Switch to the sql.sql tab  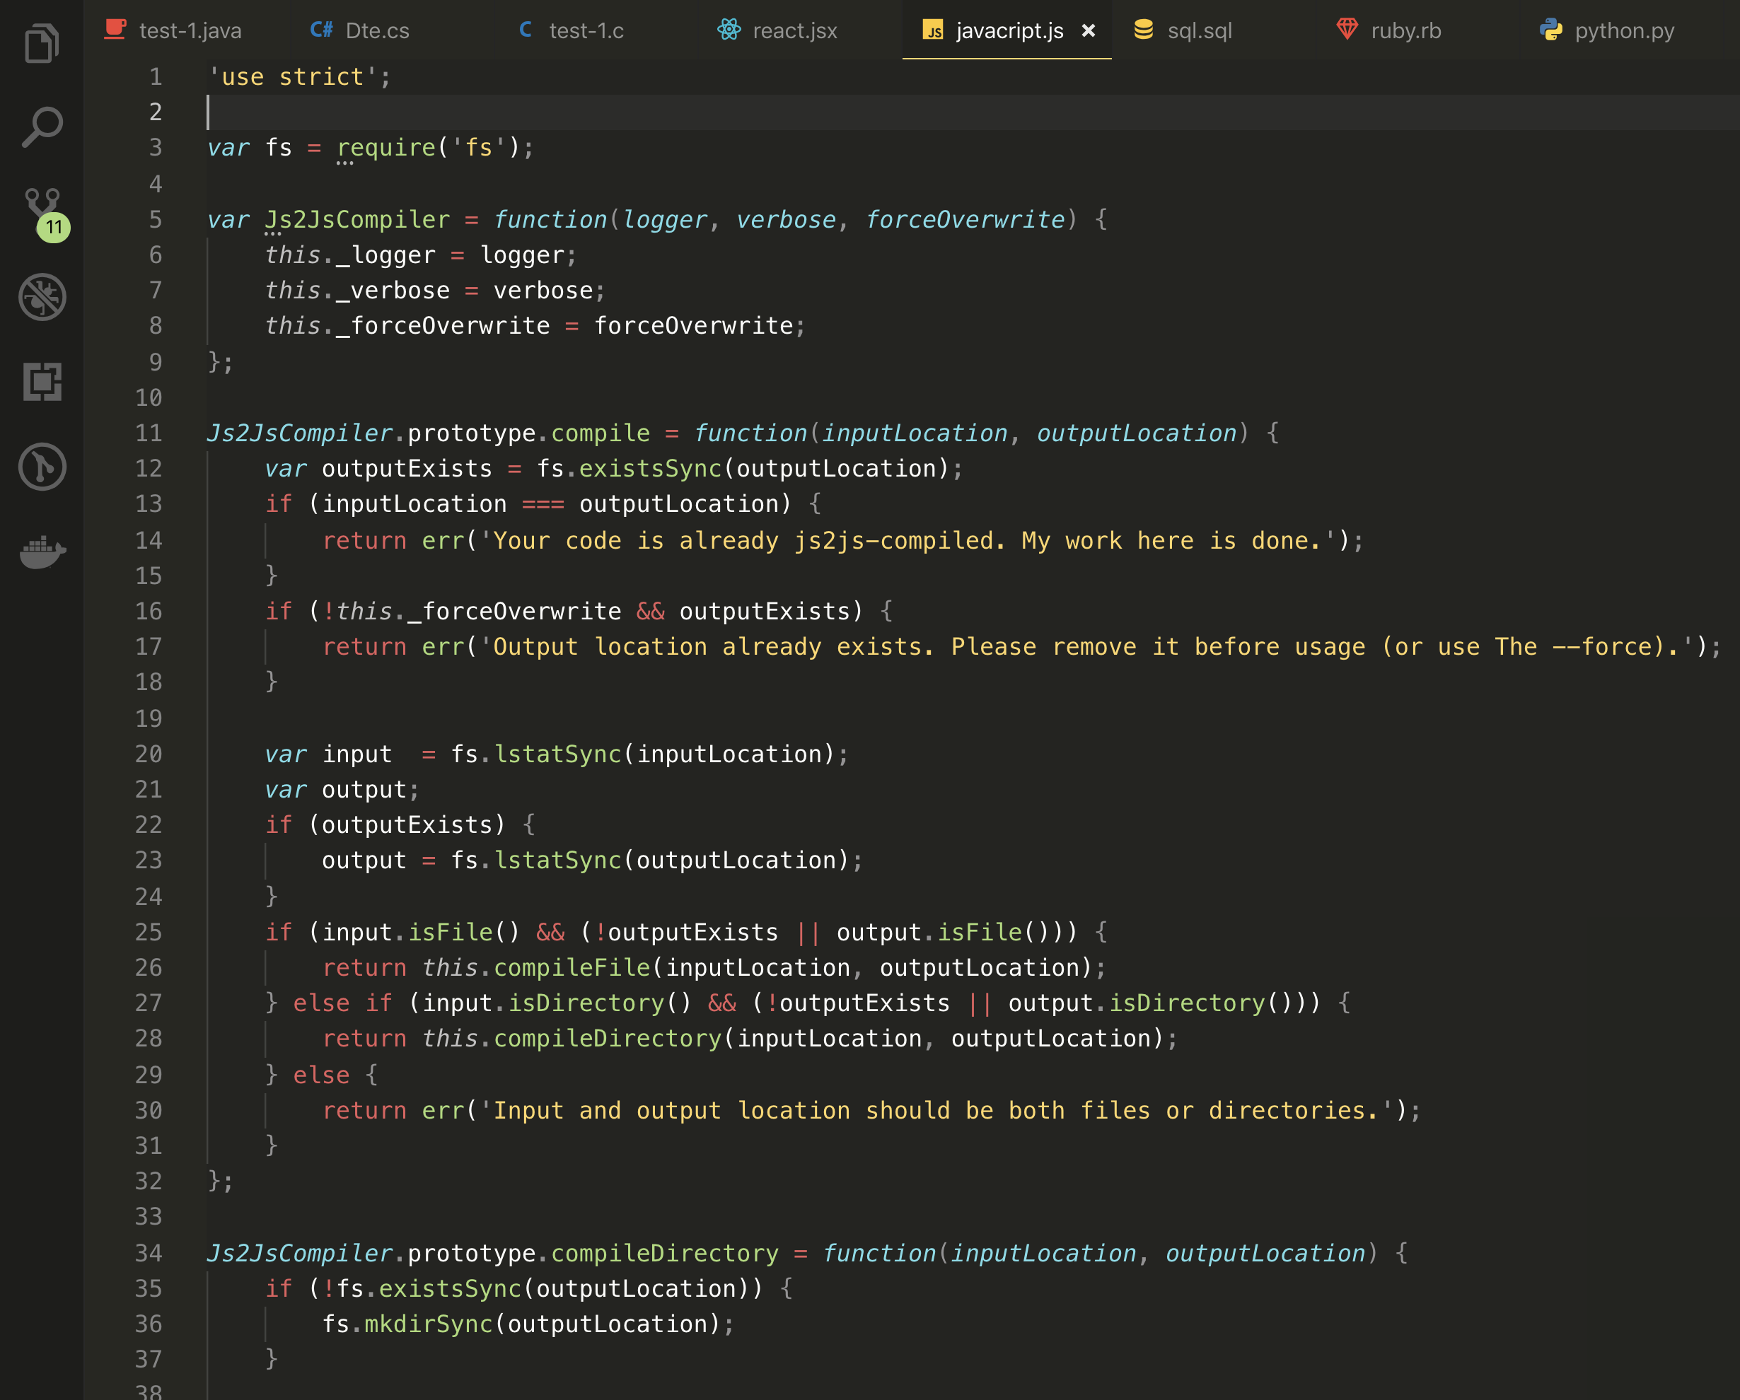pyautogui.click(x=1198, y=30)
